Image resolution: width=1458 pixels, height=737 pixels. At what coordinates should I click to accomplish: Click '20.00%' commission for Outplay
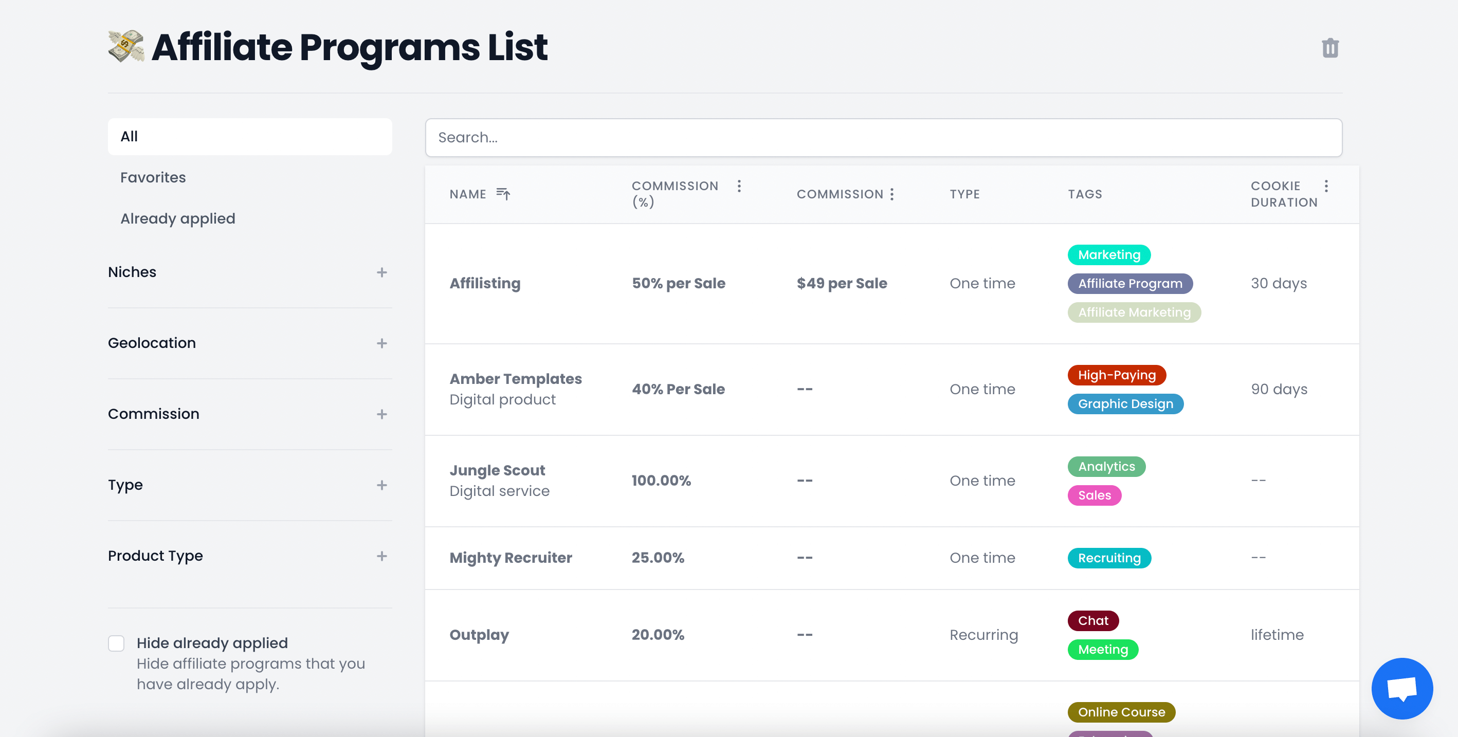[658, 635]
